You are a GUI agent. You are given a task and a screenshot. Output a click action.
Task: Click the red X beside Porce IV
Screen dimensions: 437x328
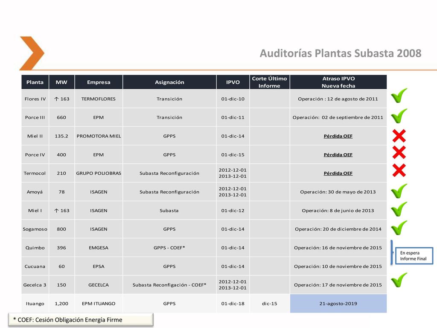click(399, 152)
